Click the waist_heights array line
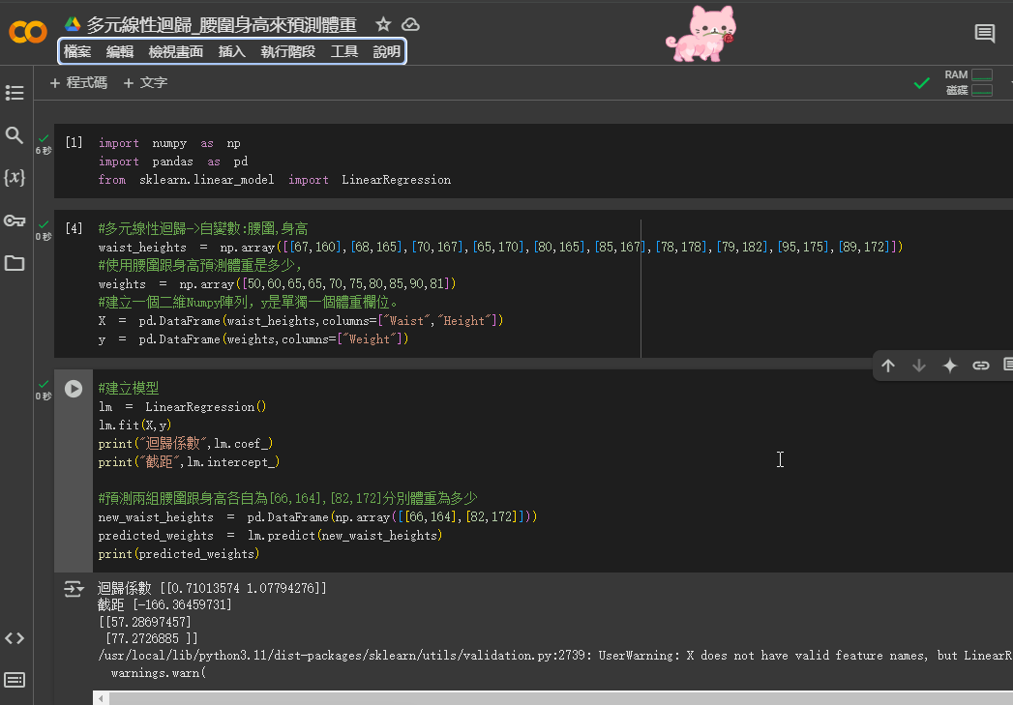This screenshot has width=1013, height=705. (500, 248)
